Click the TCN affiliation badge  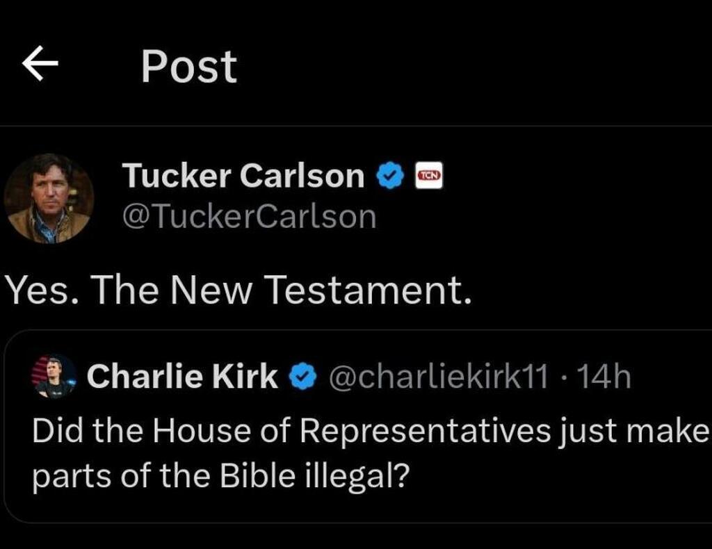[x=429, y=177]
